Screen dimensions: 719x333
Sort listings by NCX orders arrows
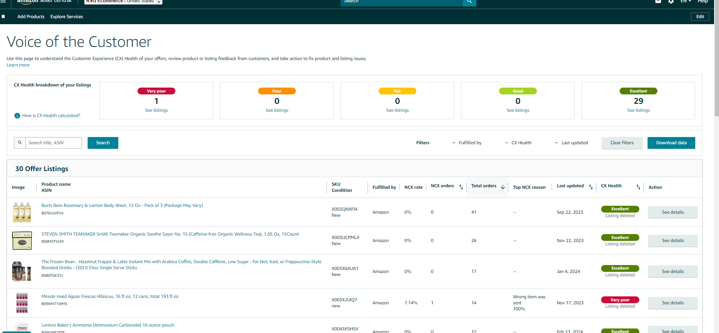461,187
